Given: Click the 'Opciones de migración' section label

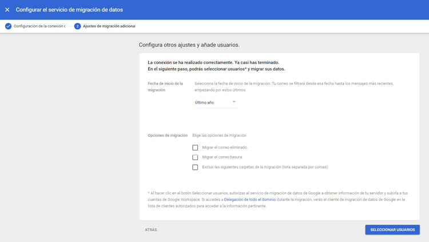Looking at the screenshot, I should (168, 136).
